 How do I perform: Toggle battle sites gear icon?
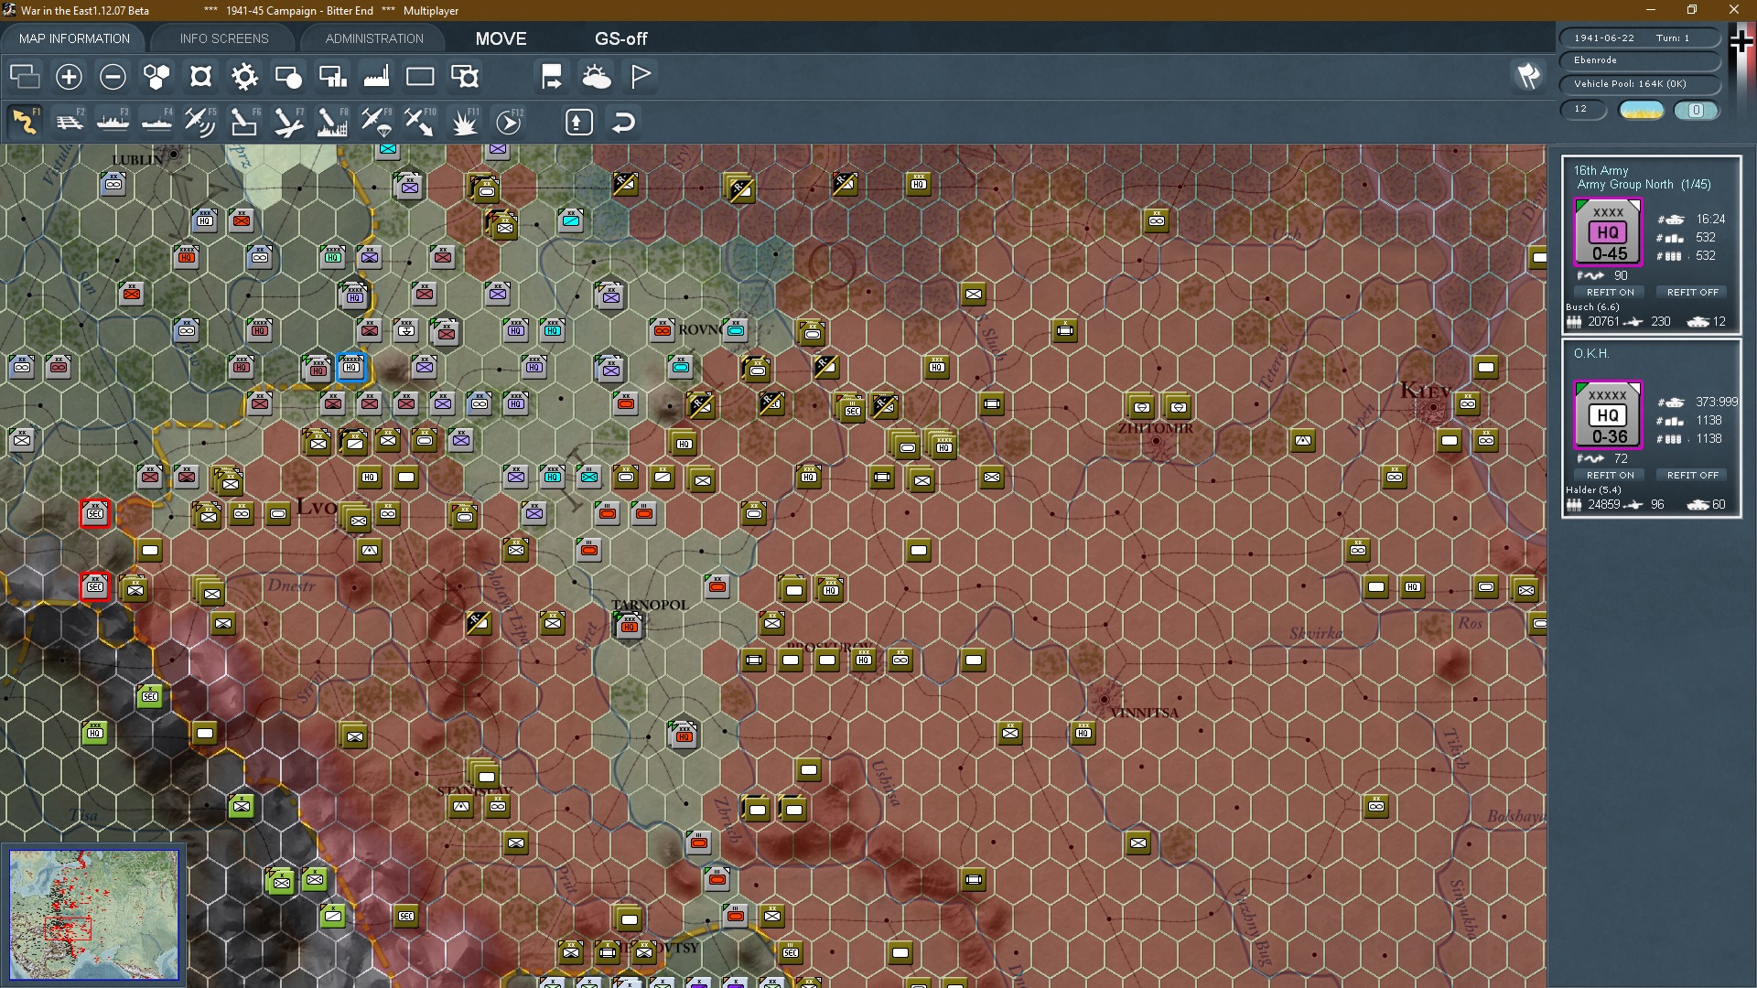click(244, 77)
